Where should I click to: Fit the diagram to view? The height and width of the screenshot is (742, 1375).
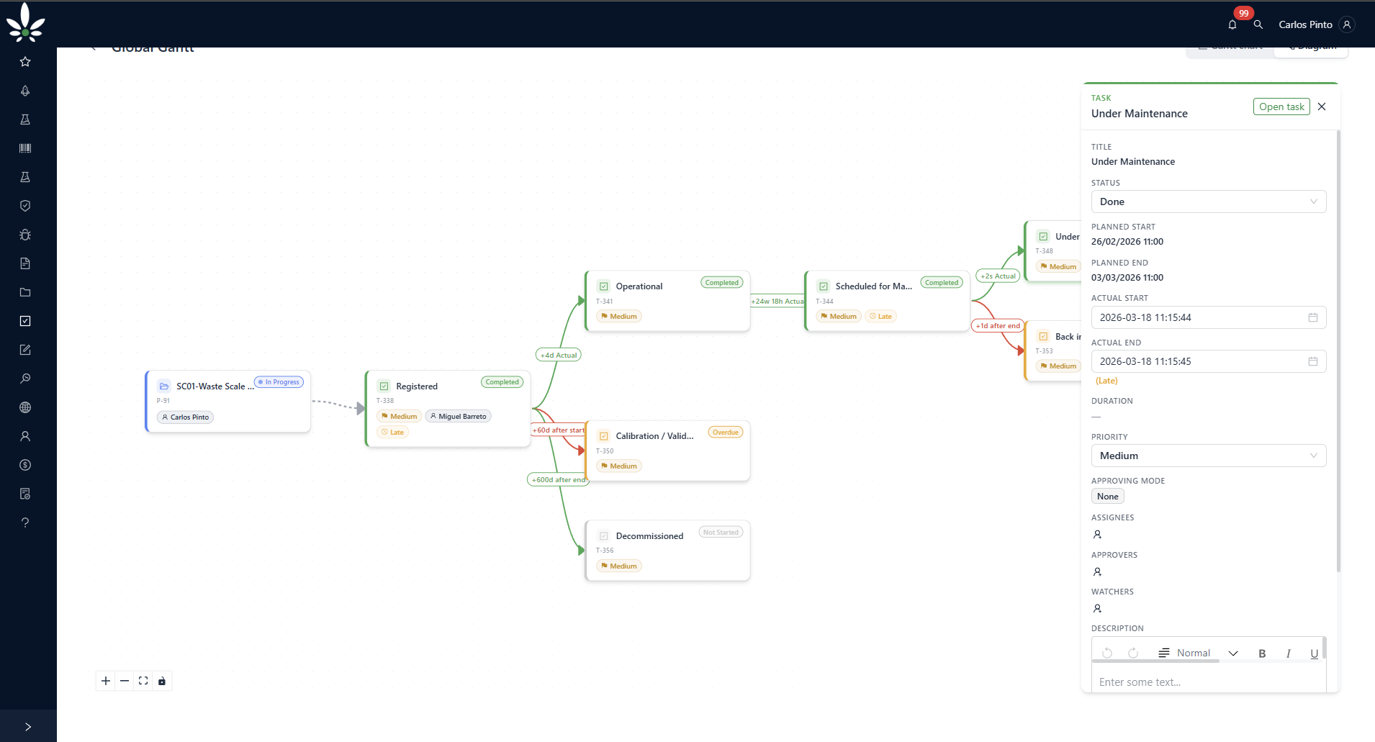pyautogui.click(x=143, y=681)
